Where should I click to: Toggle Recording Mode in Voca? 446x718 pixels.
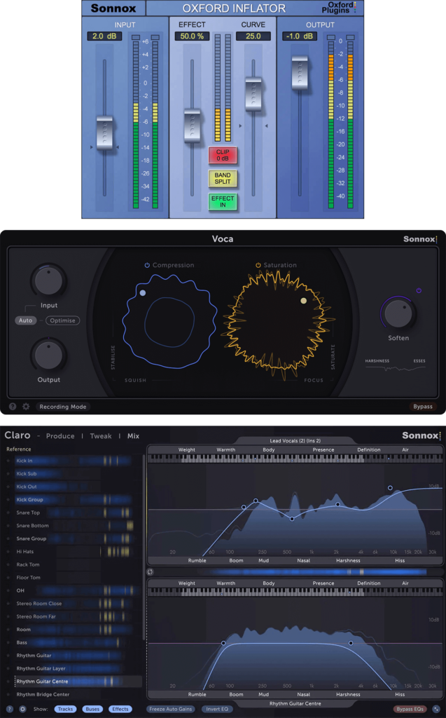tap(63, 407)
